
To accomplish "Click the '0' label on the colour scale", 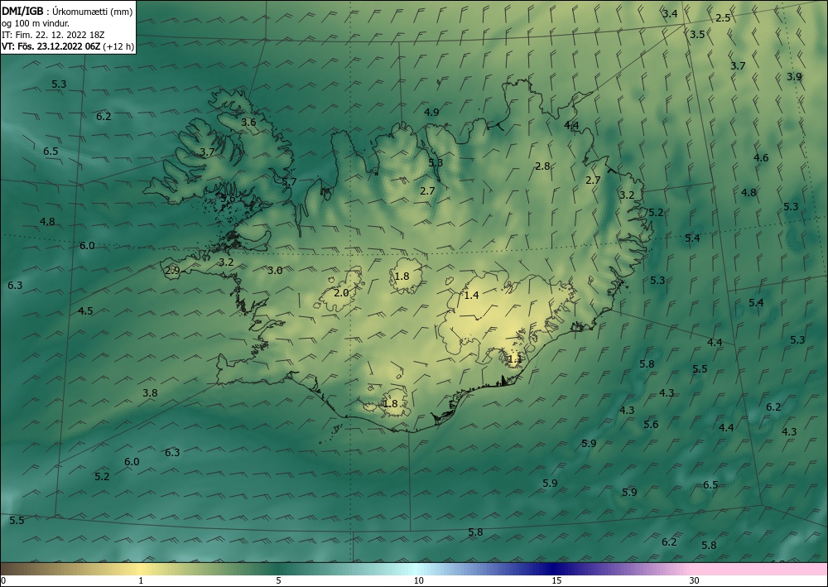I will tap(3, 581).
